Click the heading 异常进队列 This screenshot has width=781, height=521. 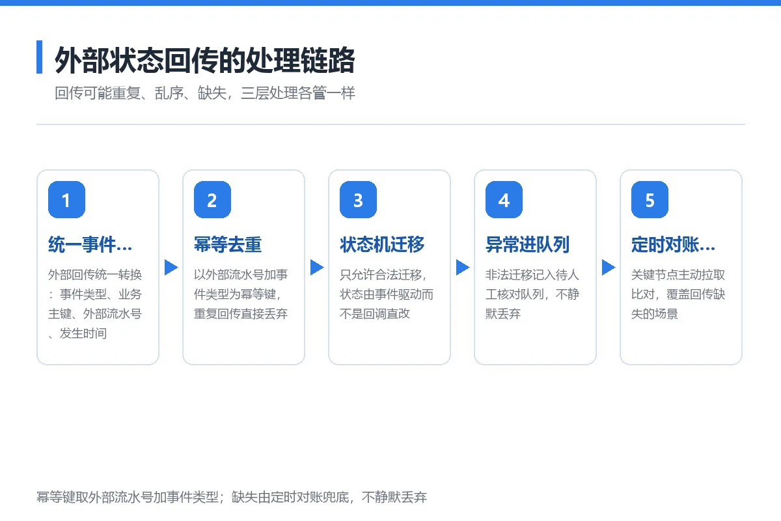click(x=528, y=245)
